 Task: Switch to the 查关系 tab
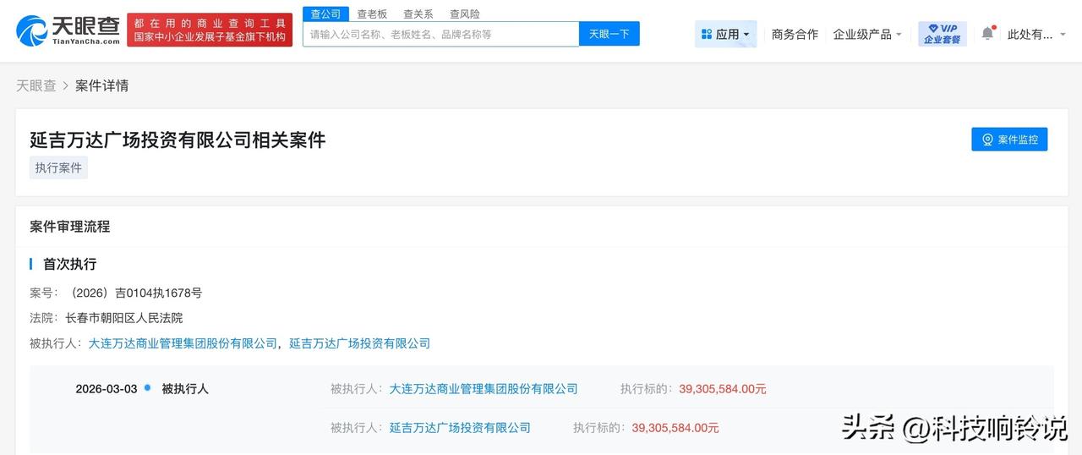418,14
